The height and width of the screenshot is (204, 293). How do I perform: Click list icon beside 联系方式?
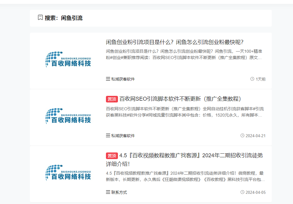[x=108, y=192]
